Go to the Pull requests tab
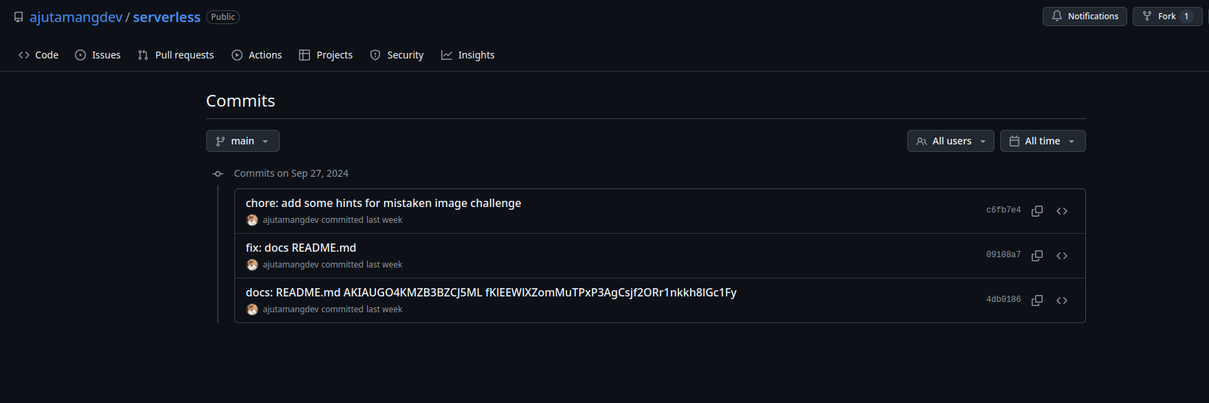 [176, 55]
